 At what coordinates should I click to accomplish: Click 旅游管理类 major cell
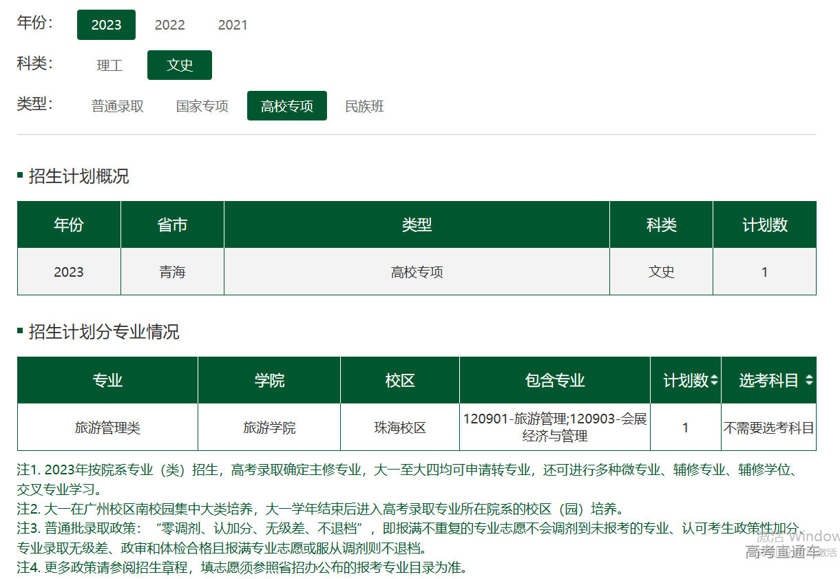coord(107,428)
